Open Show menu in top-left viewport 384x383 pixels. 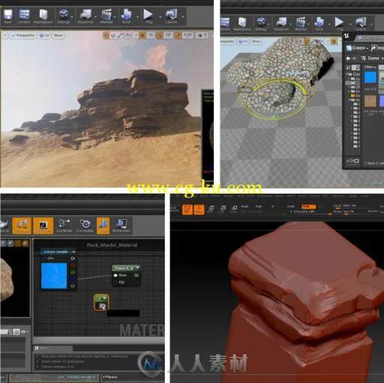tap(58, 35)
